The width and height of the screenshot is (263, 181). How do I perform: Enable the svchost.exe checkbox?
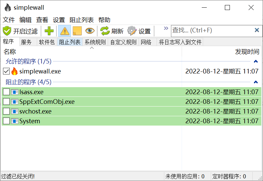click(6, 112)
